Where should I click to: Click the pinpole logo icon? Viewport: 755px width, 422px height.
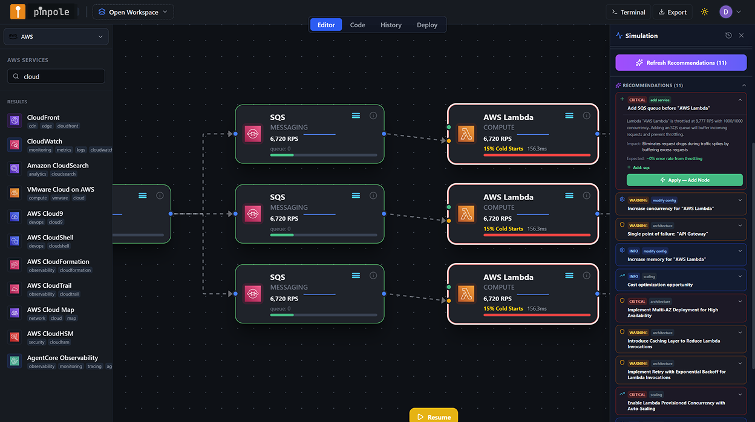click(x=18, y=12)
